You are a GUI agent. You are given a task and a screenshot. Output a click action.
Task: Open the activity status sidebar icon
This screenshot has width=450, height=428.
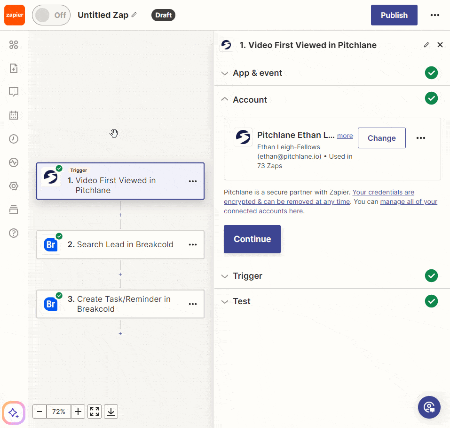click(x=14, y=162)
